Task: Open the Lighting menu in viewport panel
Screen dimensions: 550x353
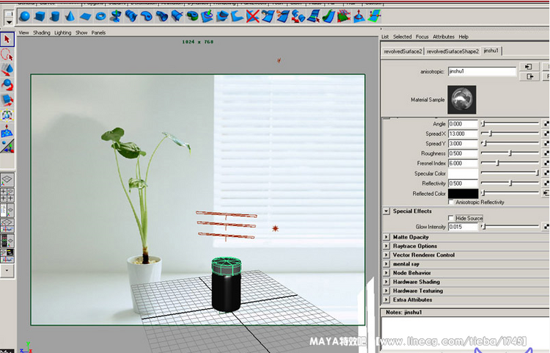Action: point(62,33)
